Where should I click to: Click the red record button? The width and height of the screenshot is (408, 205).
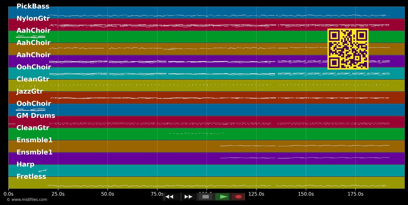239,197
